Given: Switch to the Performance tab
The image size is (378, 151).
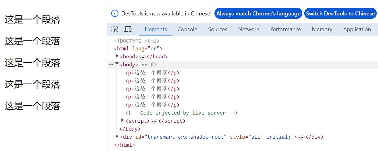Looking at the screenshot, I should [285, 29].
